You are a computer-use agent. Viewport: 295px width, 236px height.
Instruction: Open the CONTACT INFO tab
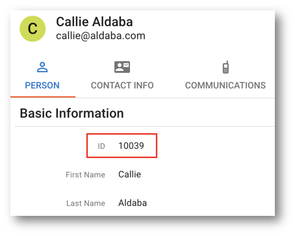point(122,85)
